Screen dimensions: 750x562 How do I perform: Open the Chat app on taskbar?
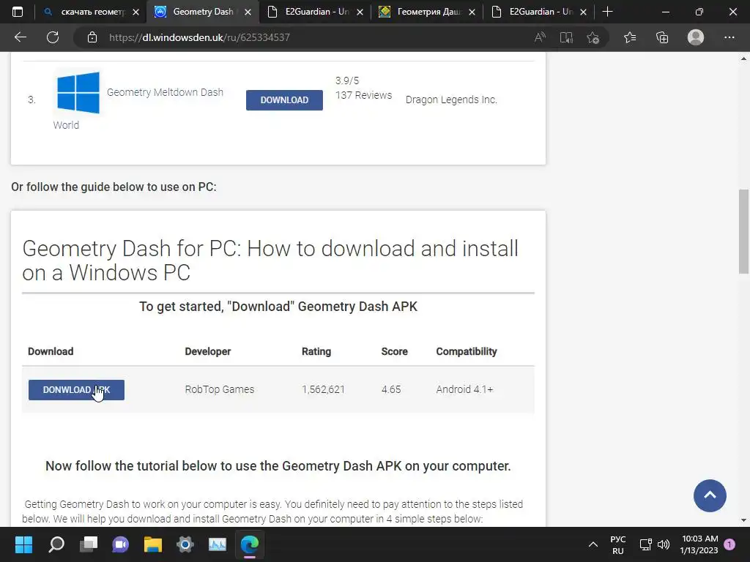[x=121, y=544]
